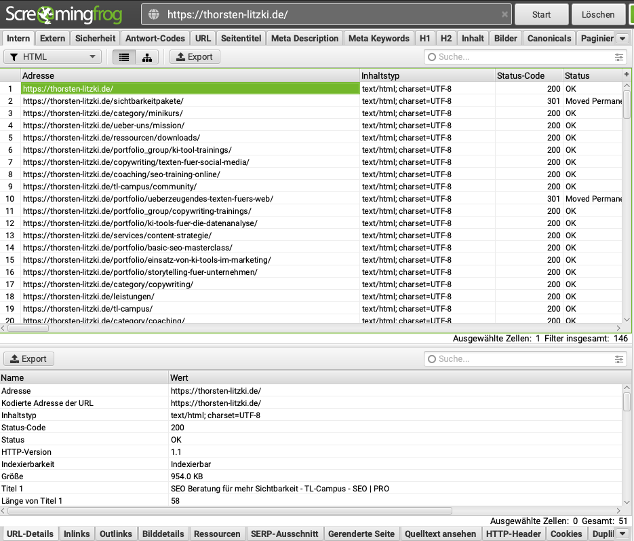Click the lower panel horizontal scrollbar
Image resolution: width=634 pixels, height=541 pixels.
[x=230, y=510]
